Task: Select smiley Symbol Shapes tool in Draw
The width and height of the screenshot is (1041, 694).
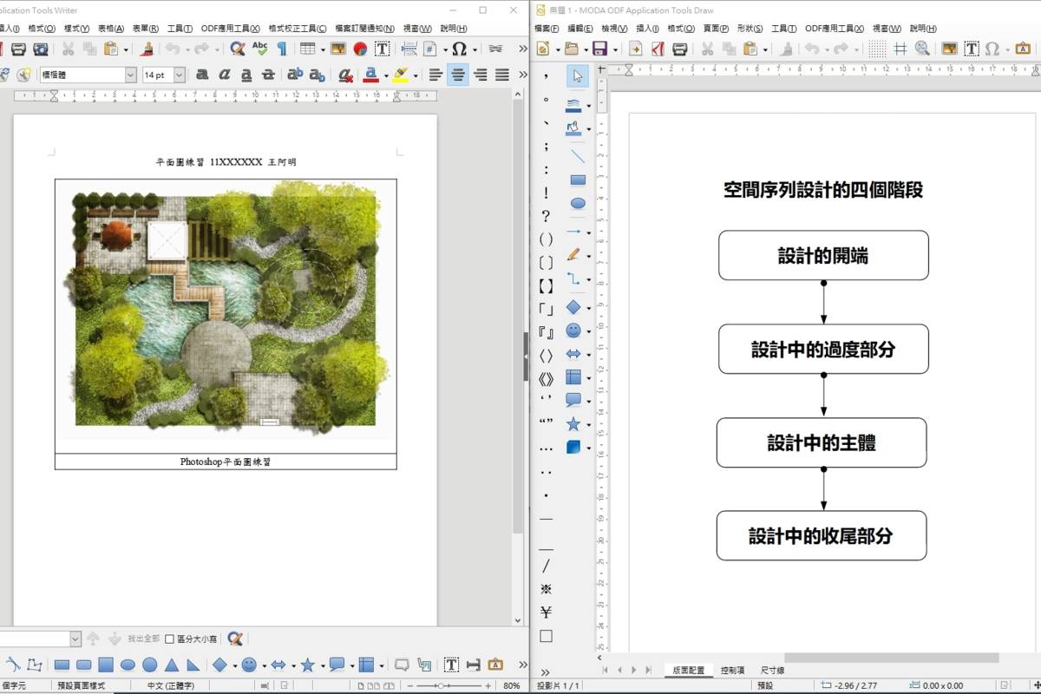Action: (x=573, y=331)
